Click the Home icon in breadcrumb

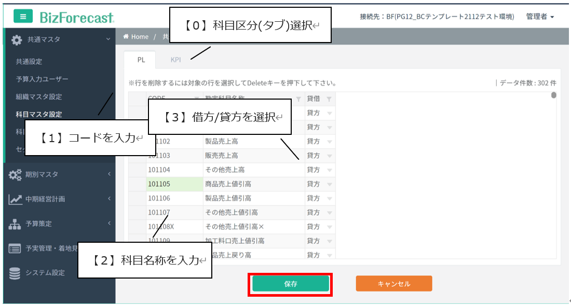click(x=126, y=37)
